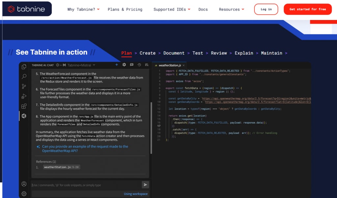Image resolution: width=337 pixels, height=198 pixels.
Task: Click suggested OpenWeatherMap API request question
Action: (85, 149)
